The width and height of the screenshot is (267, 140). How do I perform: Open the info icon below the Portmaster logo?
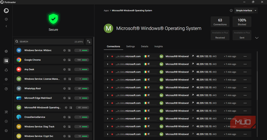point(6,19)
